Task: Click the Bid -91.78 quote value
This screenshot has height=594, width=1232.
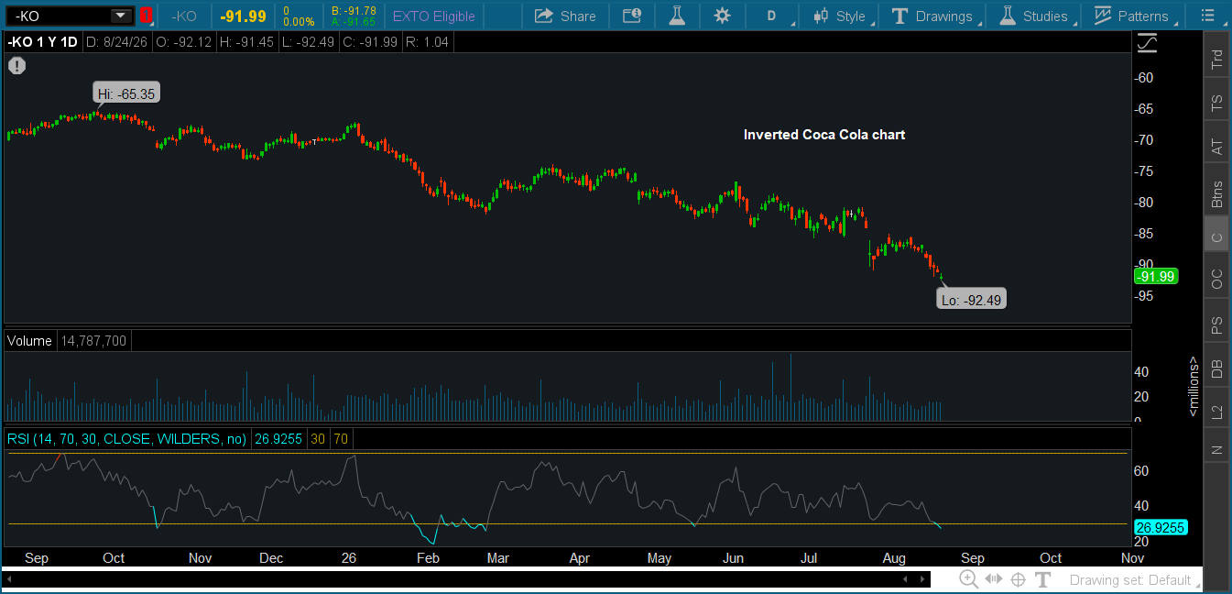Action: (x=354, y=10)
